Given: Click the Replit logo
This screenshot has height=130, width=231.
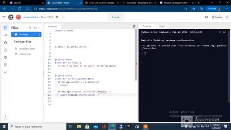Looking at the screenshot, I should [11, 17].
